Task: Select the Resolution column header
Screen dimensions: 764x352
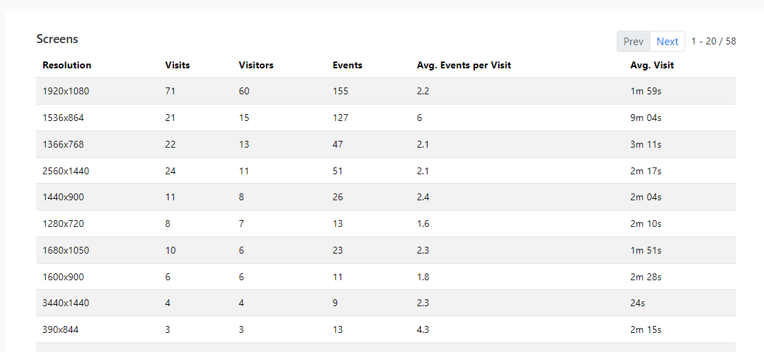Action: pos(66,65)
